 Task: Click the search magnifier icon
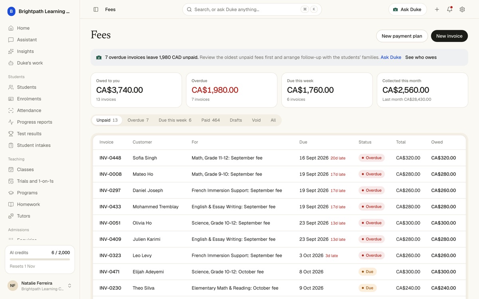(x=189, y=9)
